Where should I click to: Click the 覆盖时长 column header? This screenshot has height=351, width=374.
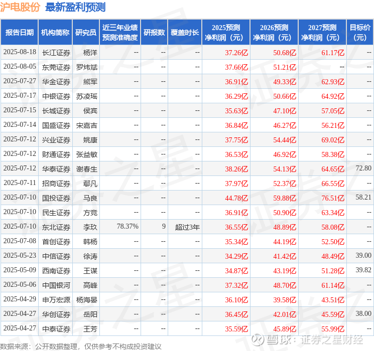pyautogui.click(x=185, y=32)
